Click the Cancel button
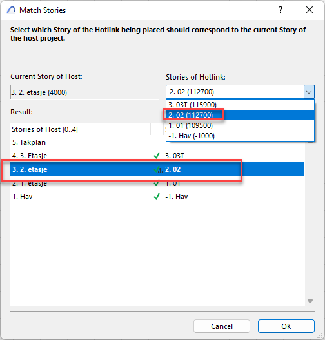This screenshot has width=325, height=340. pyautogui.click(x=222, y=326)
